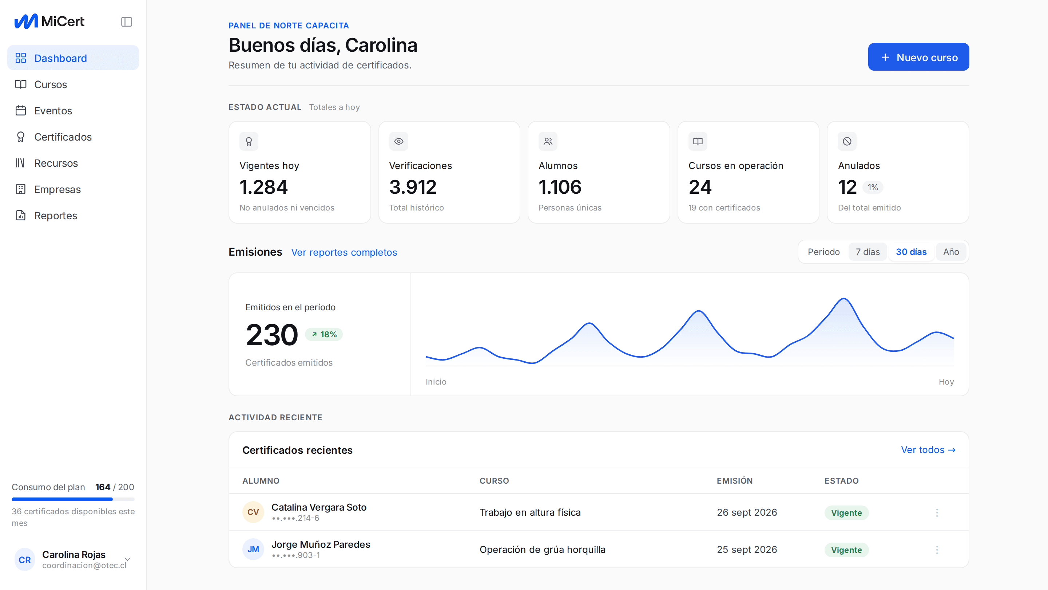Click the CR avatar of Carolina Rojas
Screen dimensions: 1048x590
[x=25, y=559]
